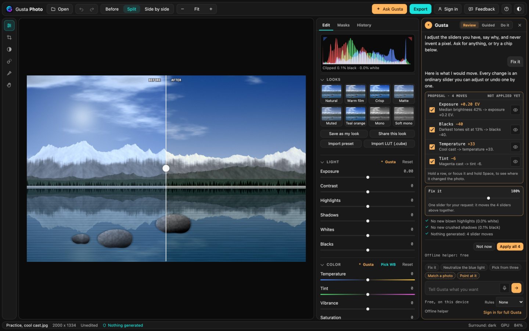
Task: Click the Fix it 100% slider handle
Action: 488,198
